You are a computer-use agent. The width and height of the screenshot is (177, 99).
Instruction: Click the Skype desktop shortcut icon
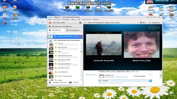coord(161,8)
